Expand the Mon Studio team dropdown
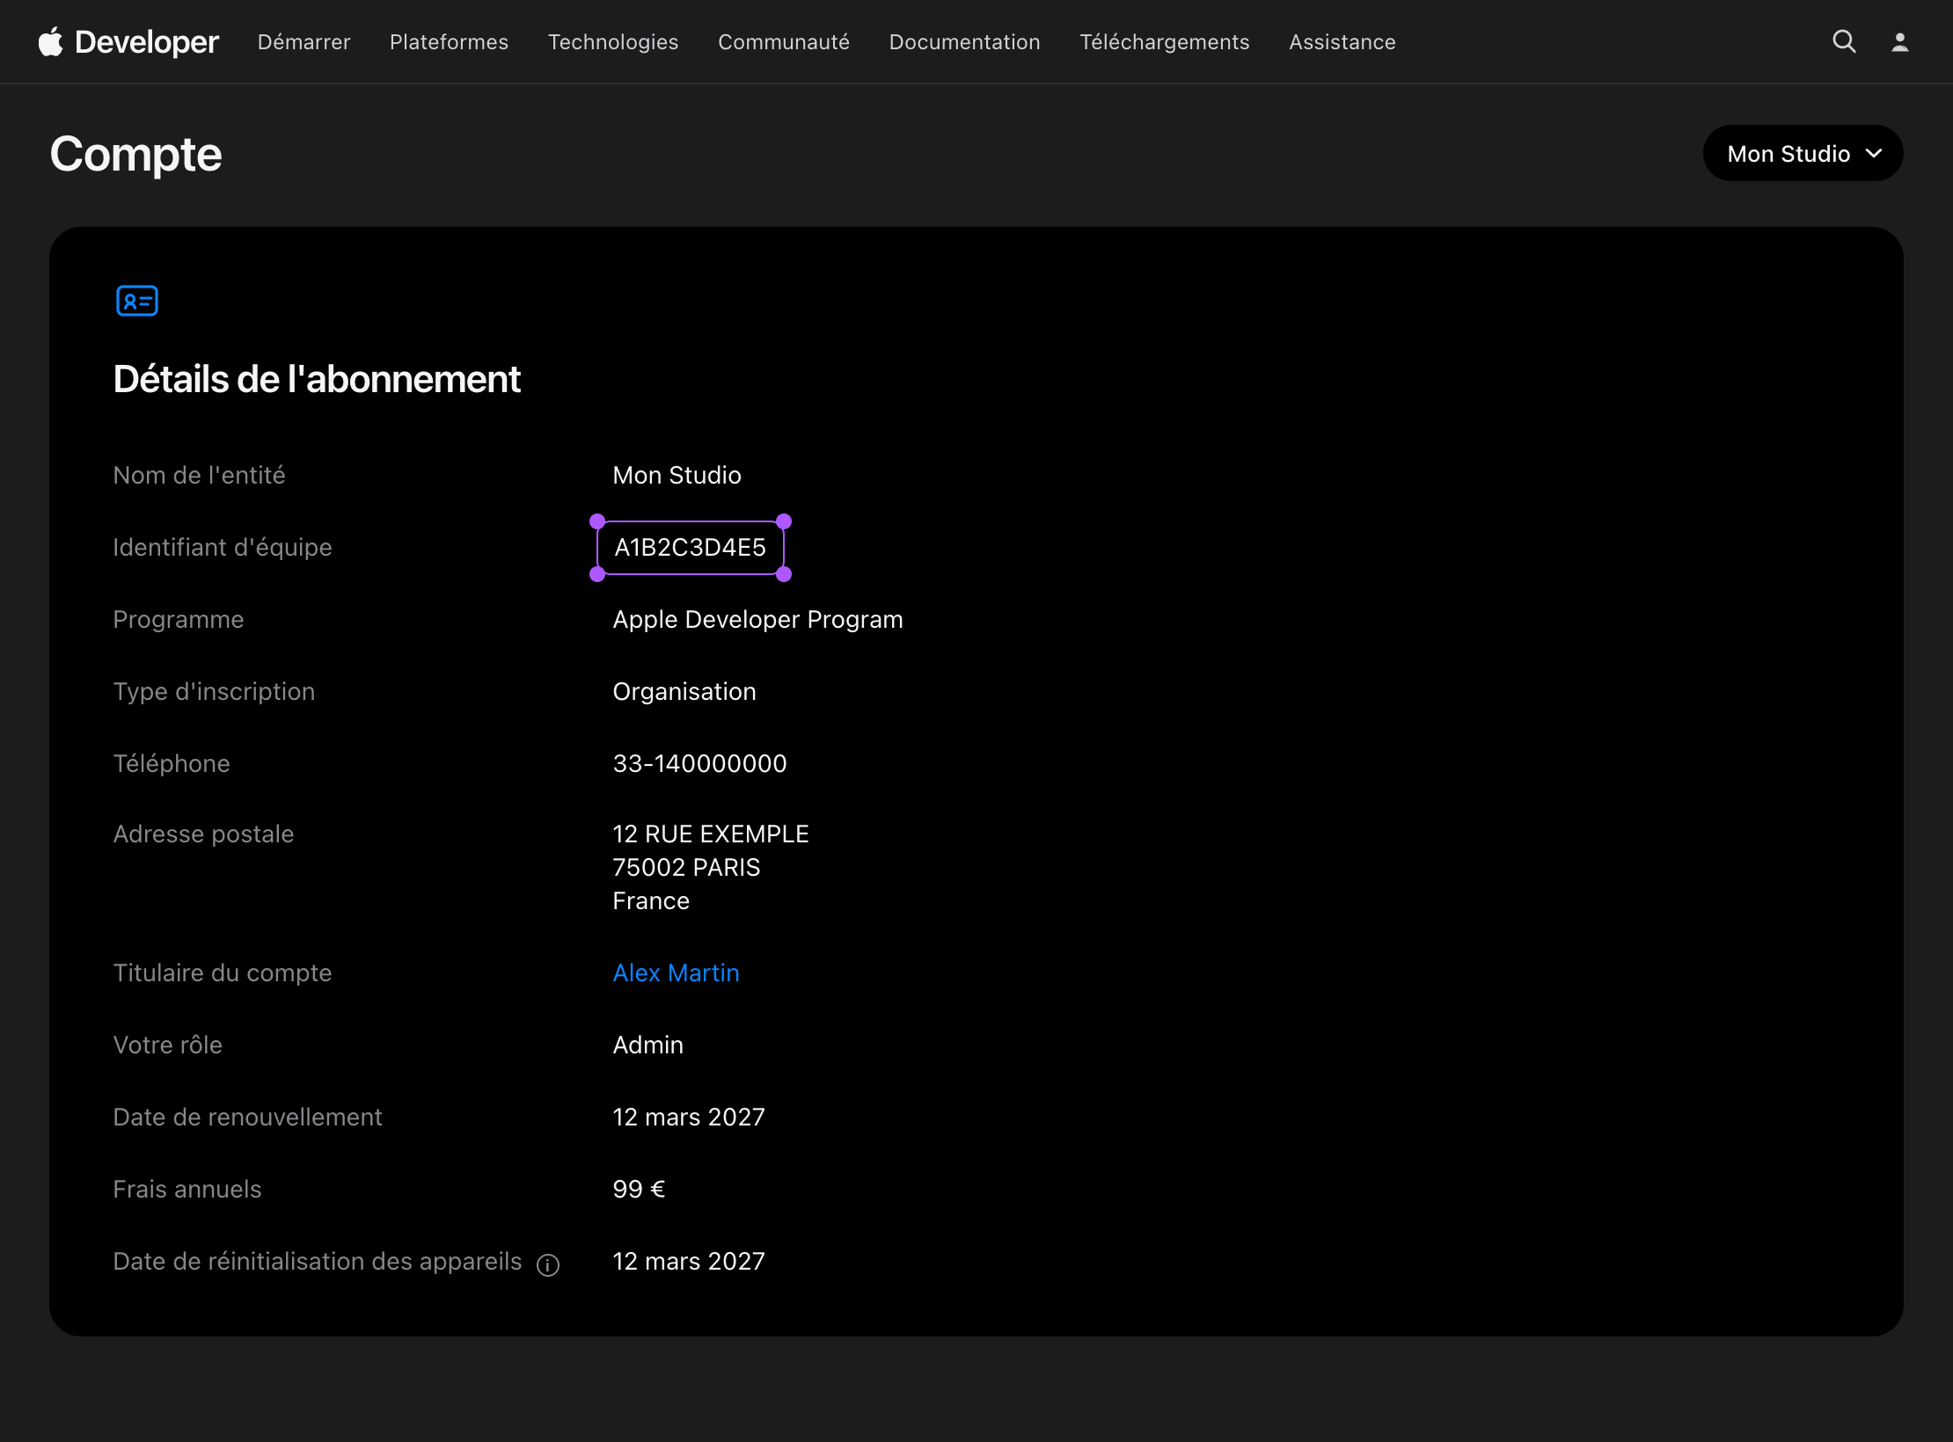 click(1803, 154)
